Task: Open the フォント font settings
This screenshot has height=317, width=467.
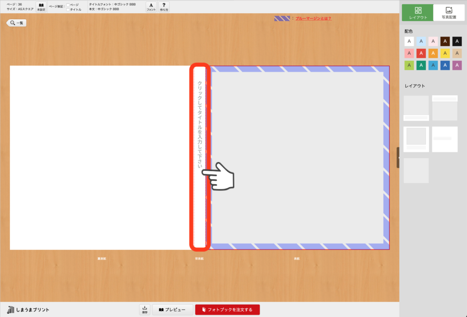Action: (x=151, y=7)
